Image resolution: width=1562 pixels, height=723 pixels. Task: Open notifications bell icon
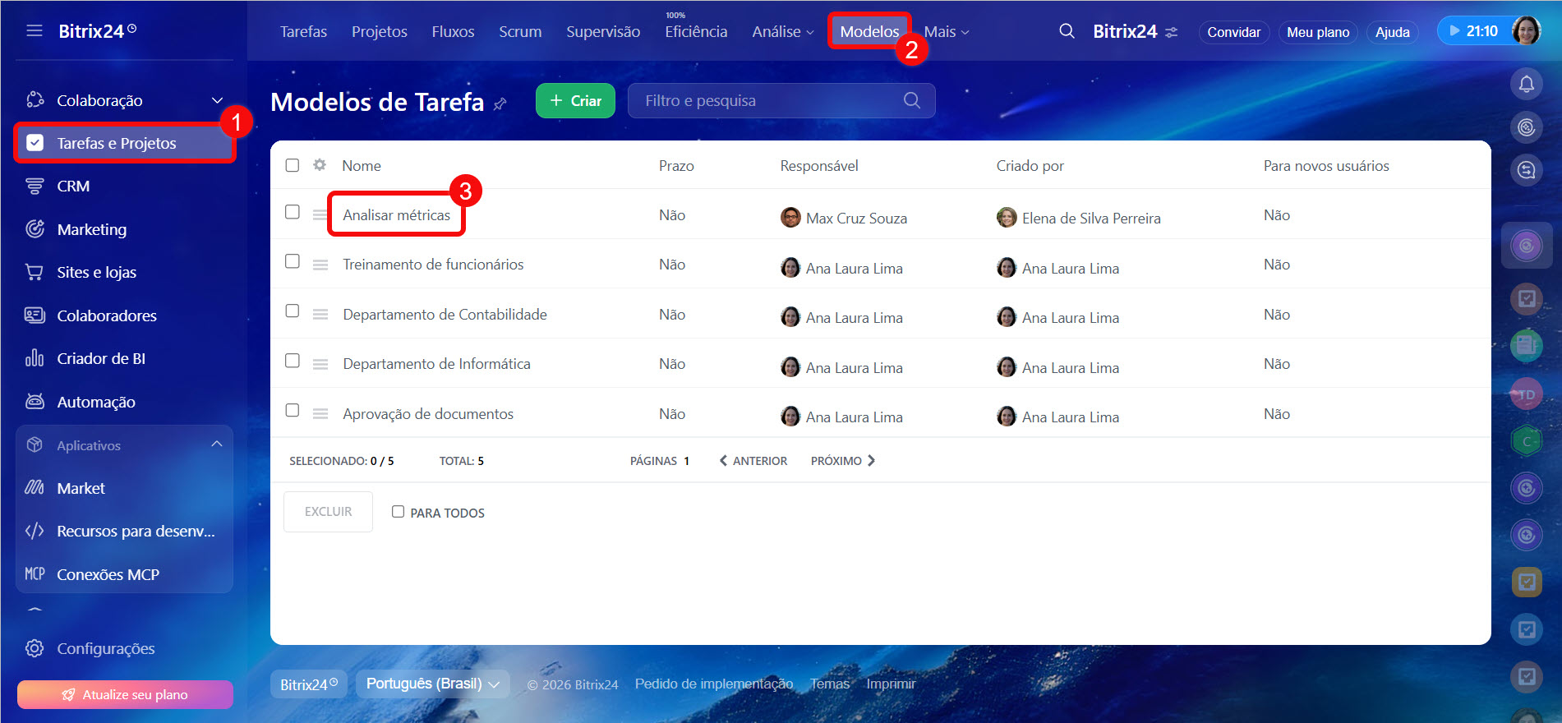[x=1526, y=84]
